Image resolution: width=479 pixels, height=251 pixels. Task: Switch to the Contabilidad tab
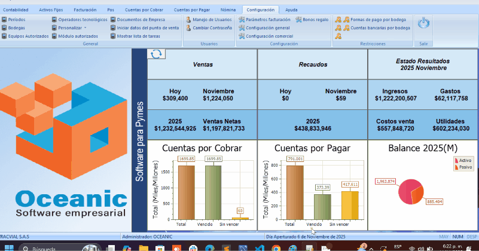pyautogui.click(x=16, y=10)
